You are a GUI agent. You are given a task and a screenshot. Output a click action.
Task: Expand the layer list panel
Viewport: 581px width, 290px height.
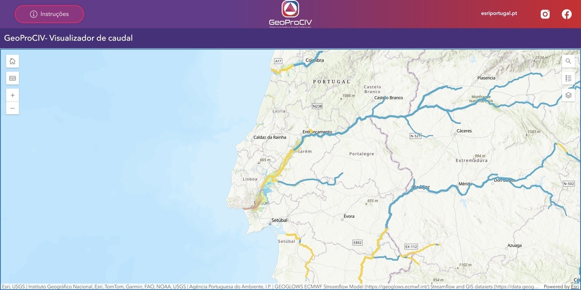tap(568, 95)
